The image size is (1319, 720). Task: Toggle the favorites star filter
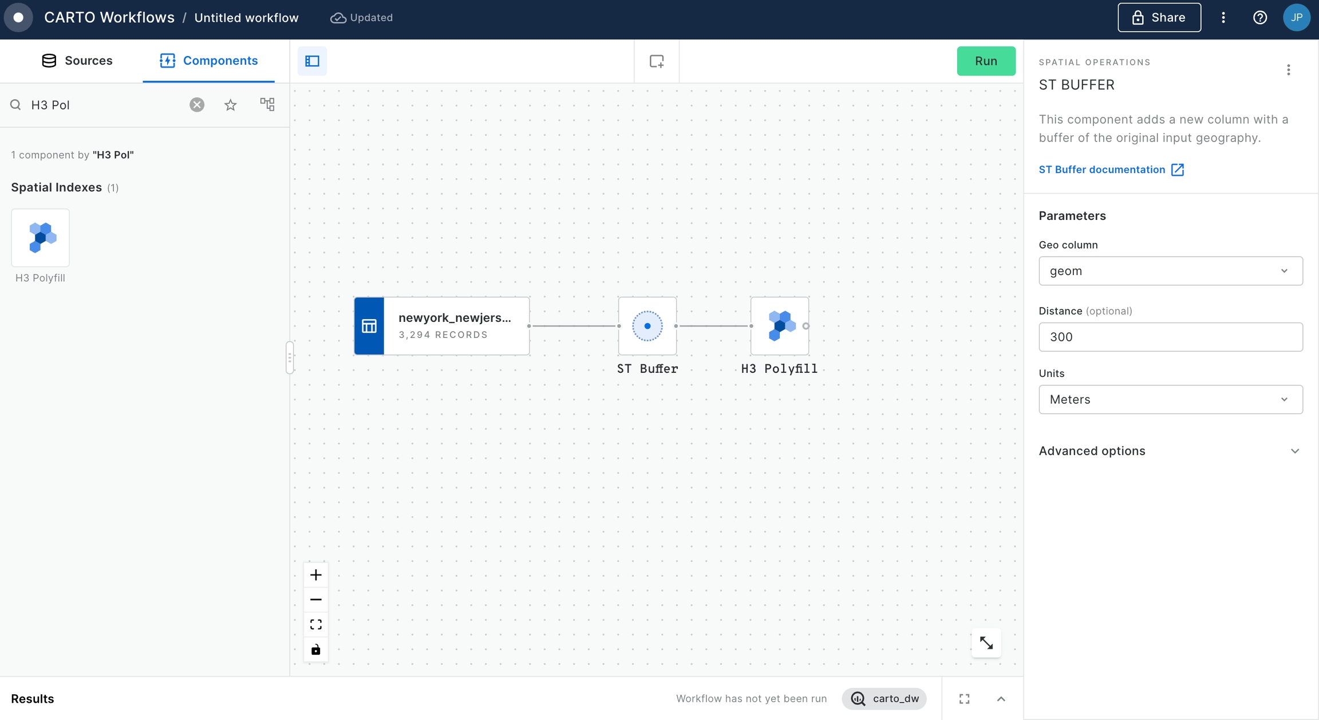pos(230,105)
